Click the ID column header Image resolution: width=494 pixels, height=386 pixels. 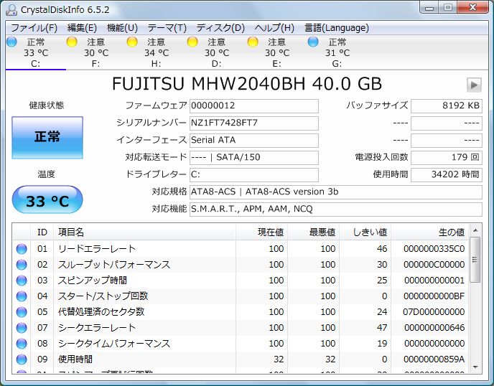42,232
